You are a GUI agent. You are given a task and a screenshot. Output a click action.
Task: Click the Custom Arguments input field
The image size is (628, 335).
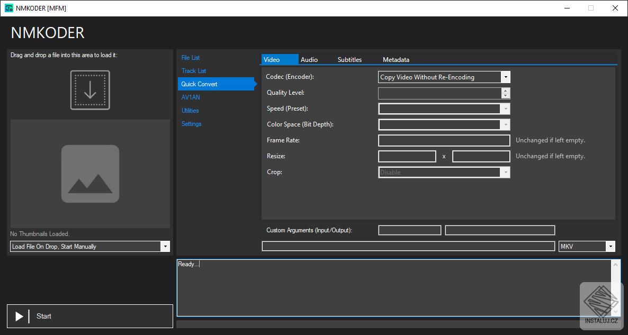click(410, 230)
